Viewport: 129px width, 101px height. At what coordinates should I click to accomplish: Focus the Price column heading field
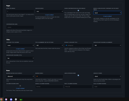(x=78, y=87)
